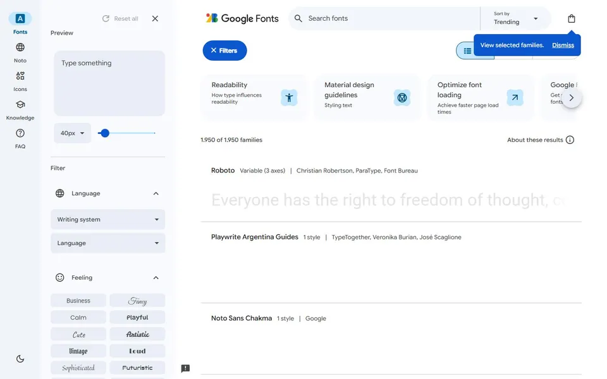Click the Reset all label
The image size is (607, 379).
[126, 18]
